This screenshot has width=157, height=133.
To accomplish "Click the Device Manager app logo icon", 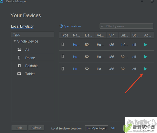I will (x=2, y=1).
